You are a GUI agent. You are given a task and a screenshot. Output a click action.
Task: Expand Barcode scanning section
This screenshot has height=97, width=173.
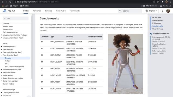2,72
